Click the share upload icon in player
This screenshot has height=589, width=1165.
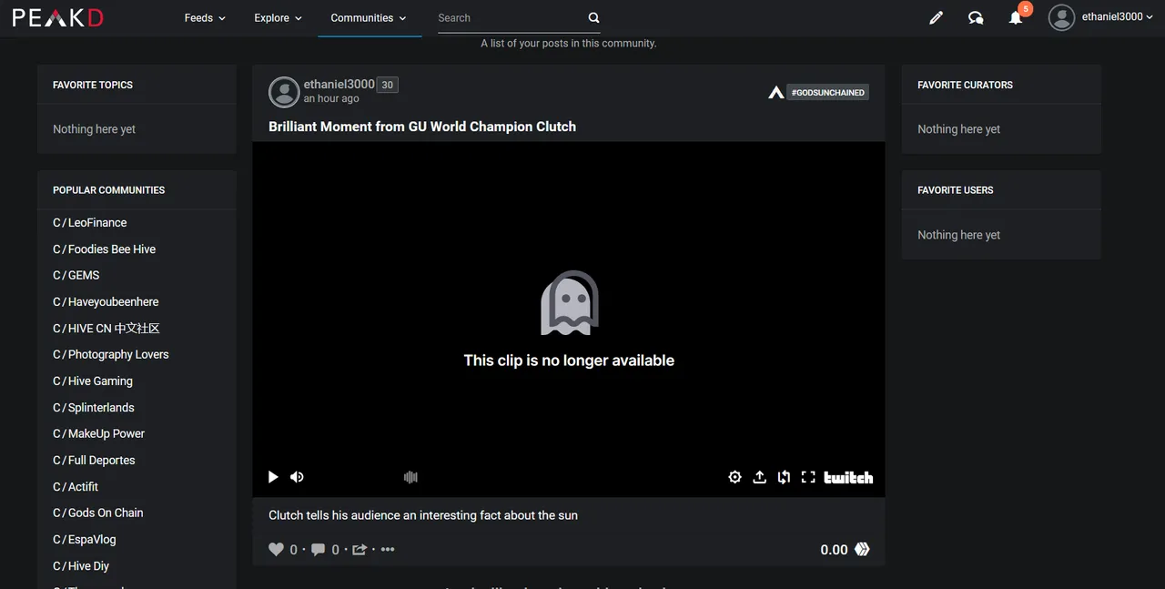point(759,477)
